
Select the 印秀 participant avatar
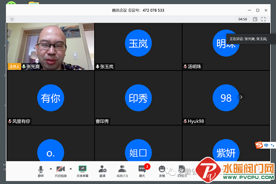click(x=138, y=98)
